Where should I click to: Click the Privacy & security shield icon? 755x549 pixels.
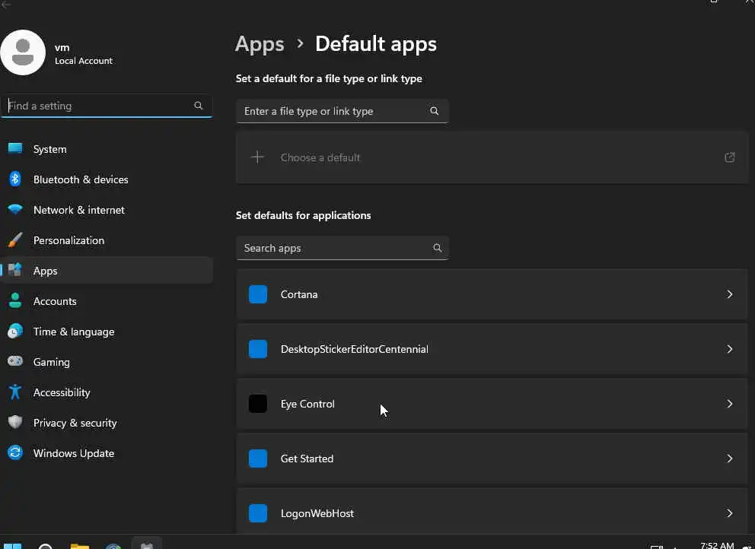point(15,423)
